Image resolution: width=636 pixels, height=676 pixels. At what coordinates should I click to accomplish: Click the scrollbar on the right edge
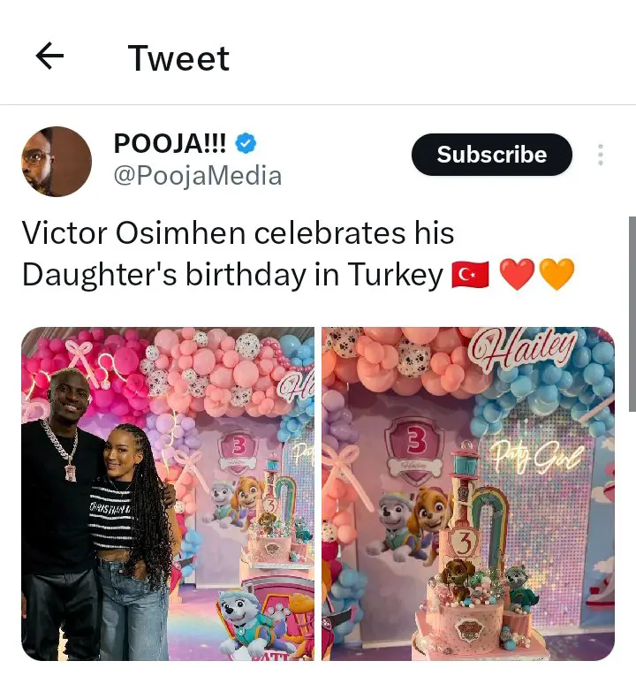tap(632, 314)
